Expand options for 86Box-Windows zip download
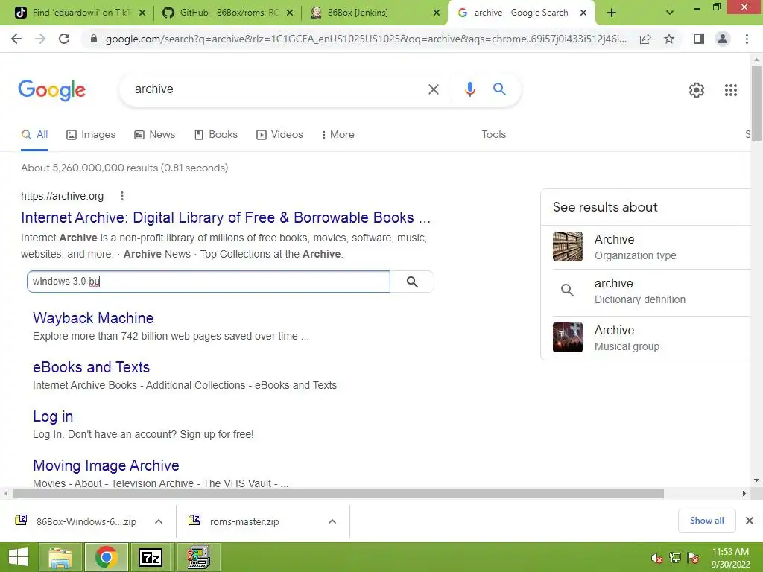The width and height of the screenshot is (763, 572). (x=159, y=521)
